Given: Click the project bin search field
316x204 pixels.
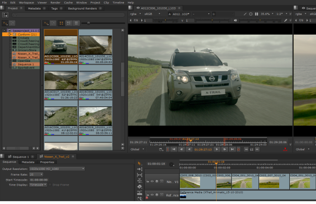Looking at the screenshot, I should 68,14.
